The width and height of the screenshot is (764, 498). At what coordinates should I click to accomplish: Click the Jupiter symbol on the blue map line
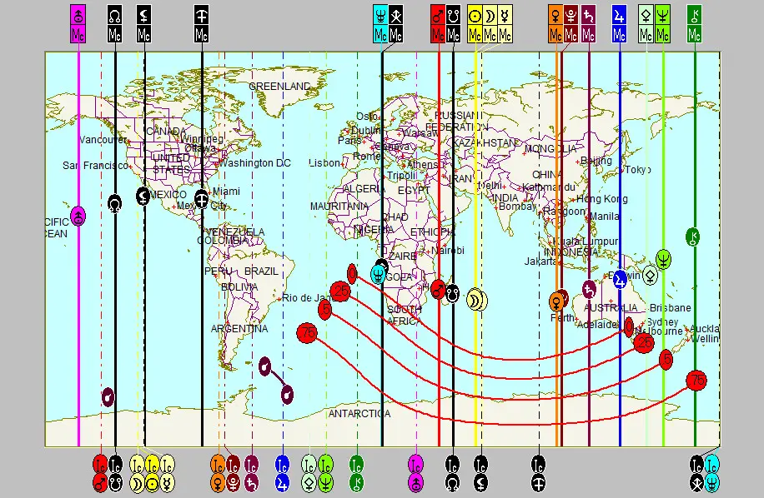620,280
